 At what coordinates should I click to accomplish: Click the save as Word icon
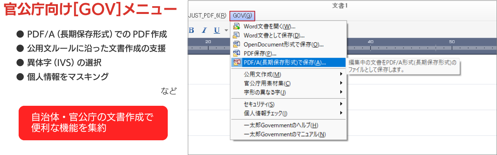tap(236, 36)
